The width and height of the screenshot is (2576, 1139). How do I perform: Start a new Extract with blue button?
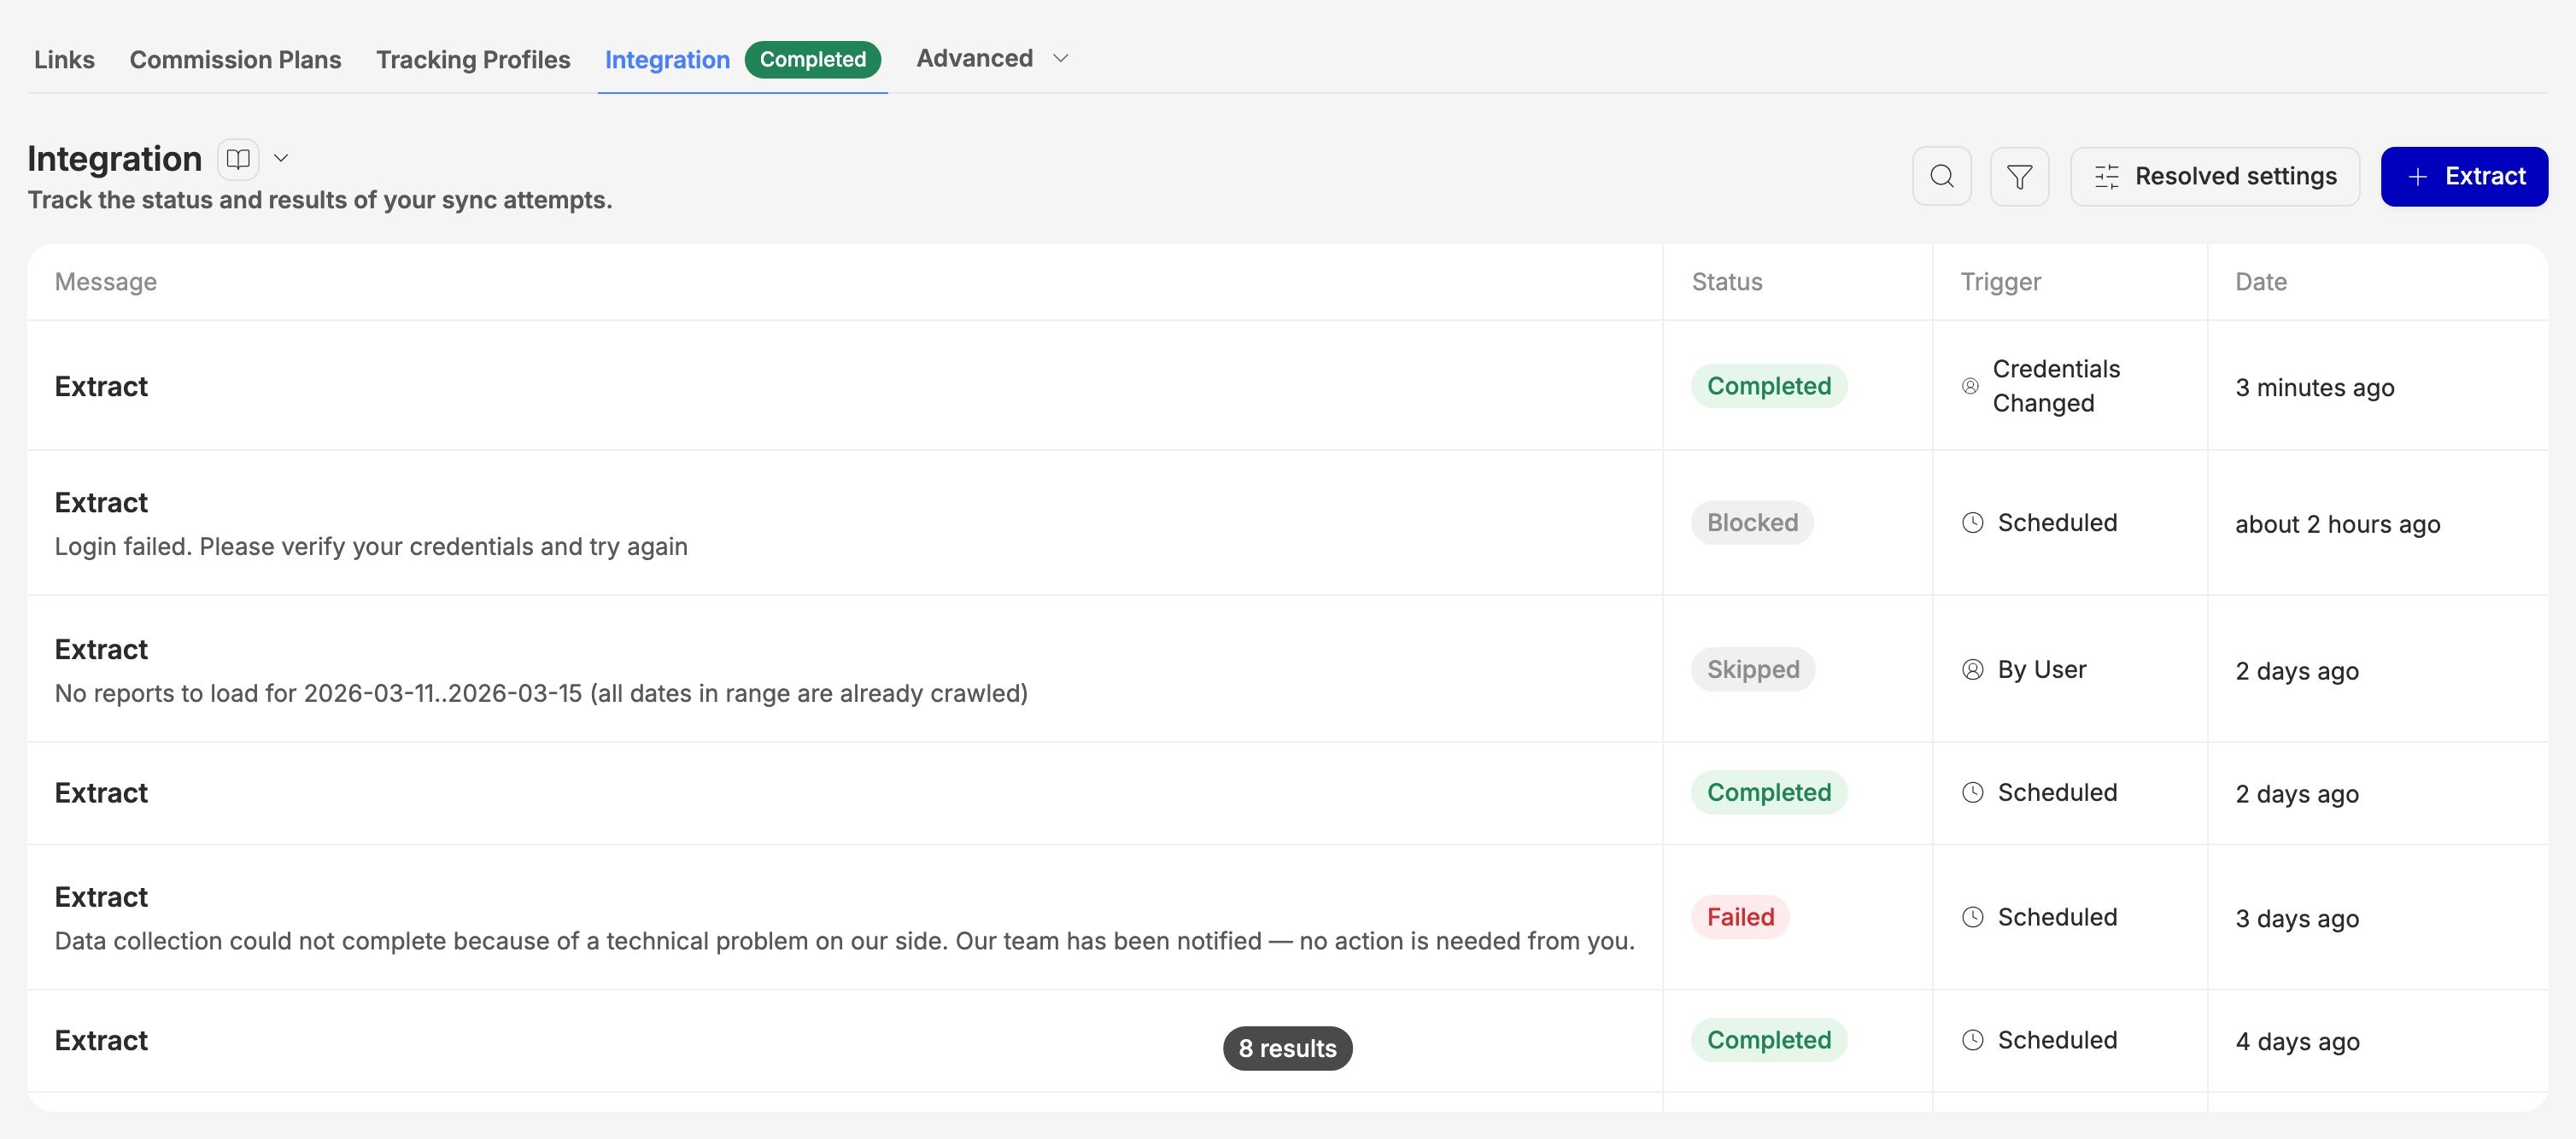(x=2463, y=176)
